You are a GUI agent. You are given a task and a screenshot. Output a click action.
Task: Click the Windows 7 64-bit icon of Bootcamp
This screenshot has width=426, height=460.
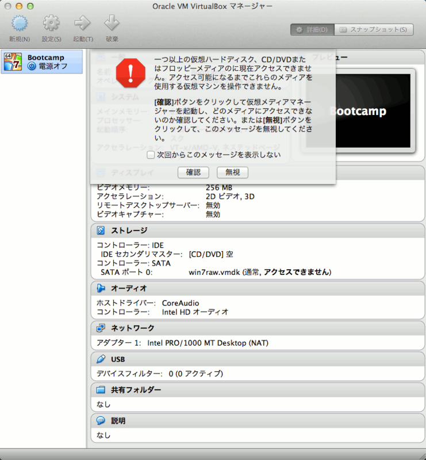(13, 62)
